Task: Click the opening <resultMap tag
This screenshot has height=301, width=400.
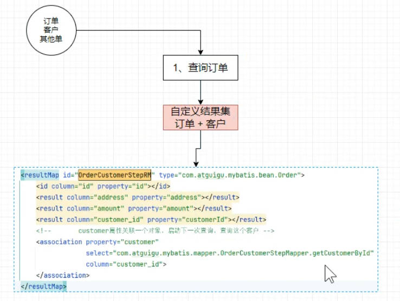Action: tap(42, 175)
